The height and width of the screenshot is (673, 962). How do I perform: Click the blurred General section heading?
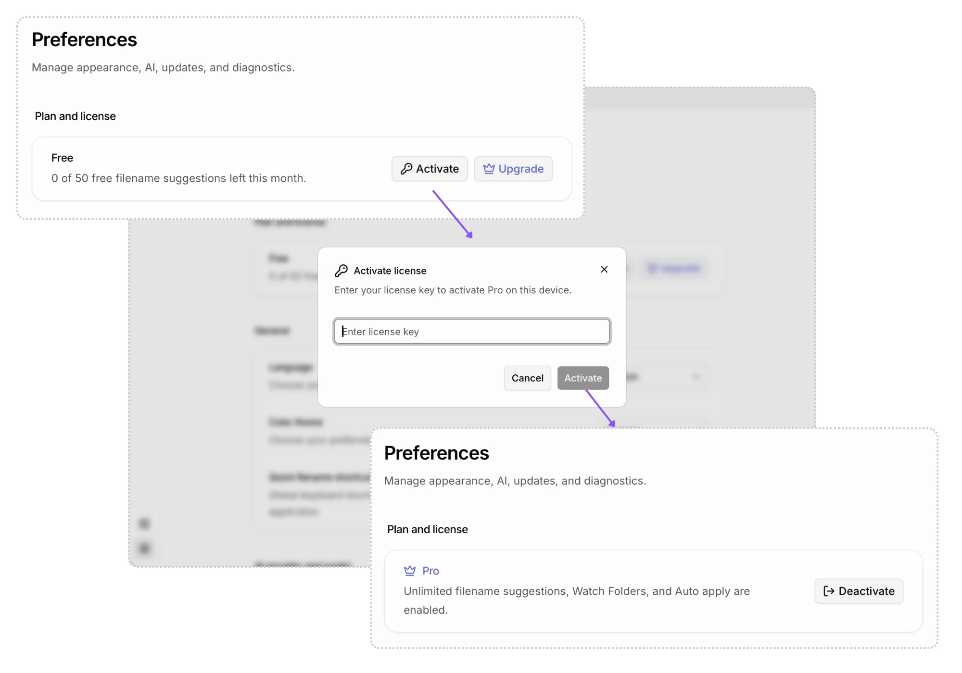pyautogui.click(x=272, y=331)
